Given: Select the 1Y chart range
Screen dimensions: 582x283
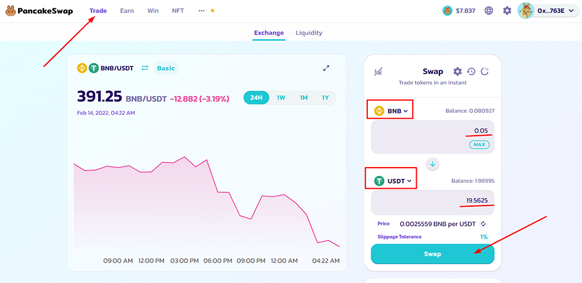Looking at the screenshot, I should coord(325,98).
